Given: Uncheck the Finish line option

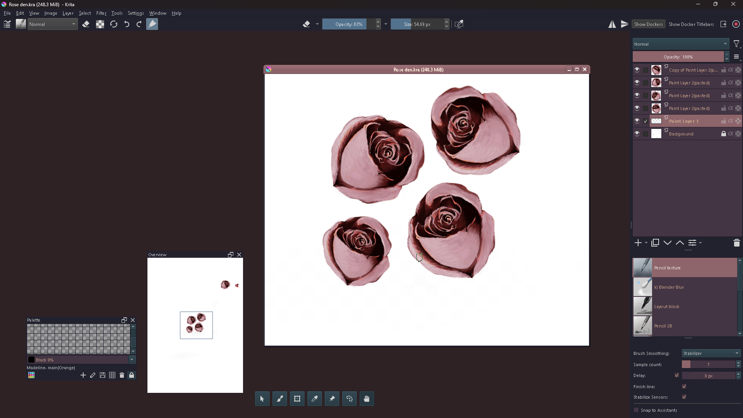Looking at the screenshot, I should point(684,386).
